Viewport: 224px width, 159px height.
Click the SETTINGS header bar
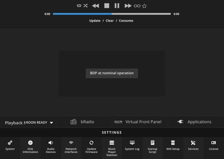click(112, 133)
